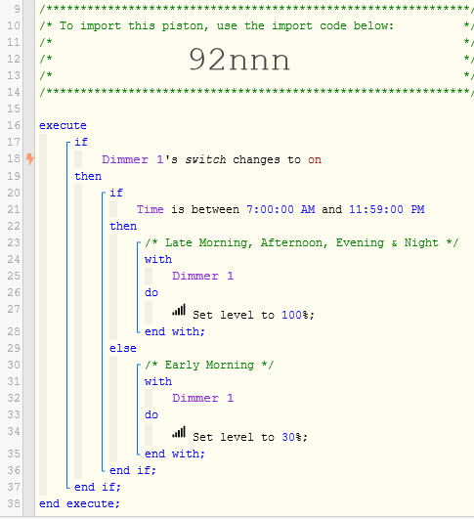Select the outer if statement on line 17

click(x=81, y=142)
